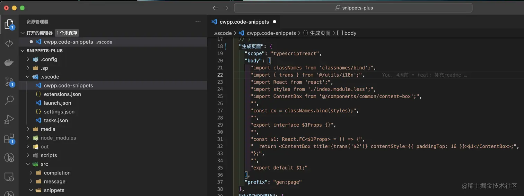Open the Extensions view in activity bar

tap(9, 139)
